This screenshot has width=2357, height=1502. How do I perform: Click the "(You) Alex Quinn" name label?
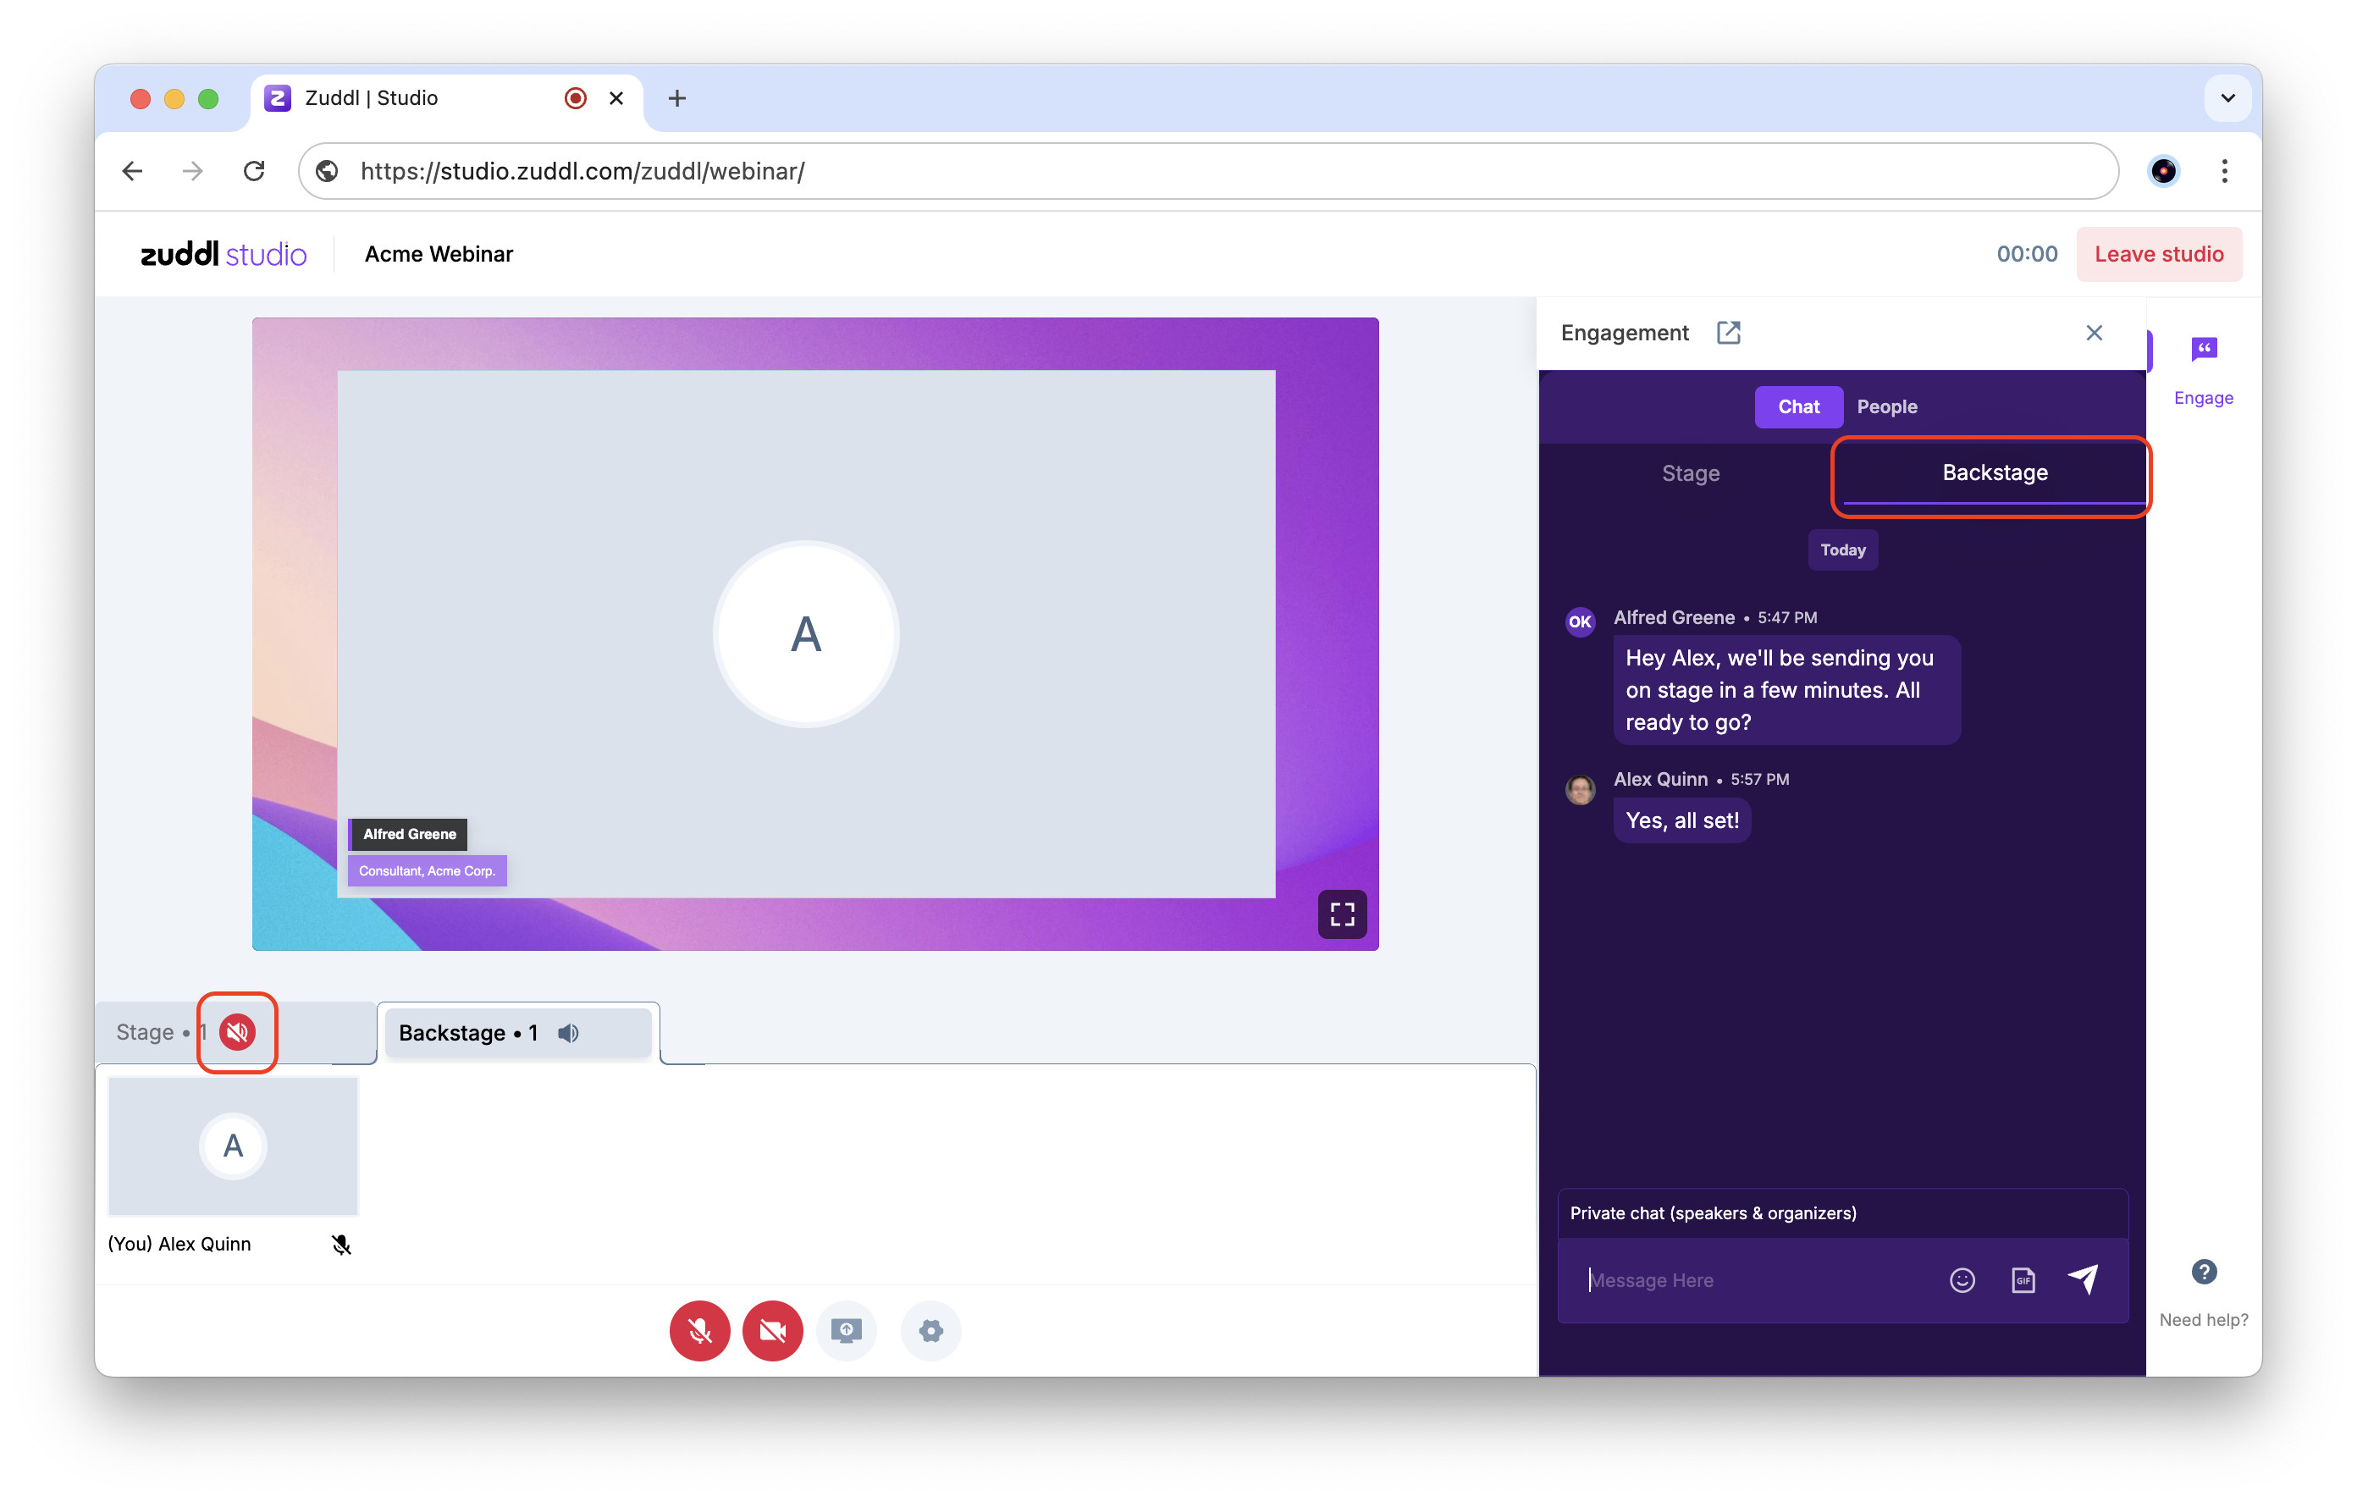click(179, 1244)
